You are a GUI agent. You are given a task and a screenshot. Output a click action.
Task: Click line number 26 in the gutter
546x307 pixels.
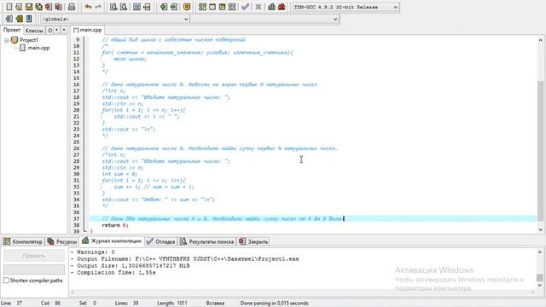pyautogui.click(x=76, y=148)
